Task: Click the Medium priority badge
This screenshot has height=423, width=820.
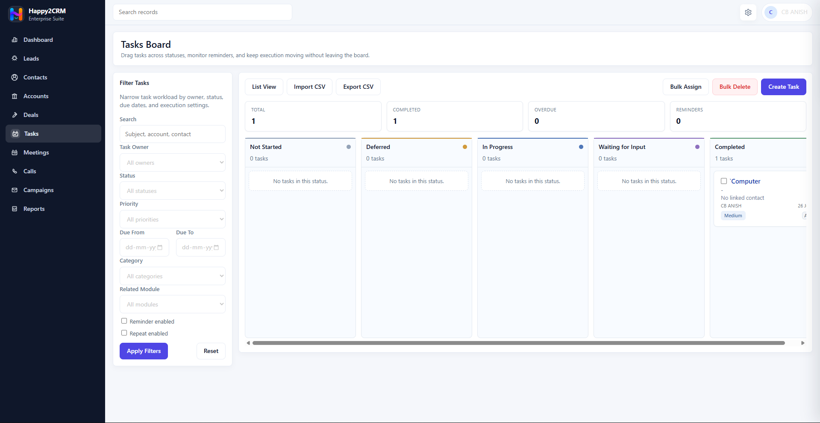Action: pos(733,216)
